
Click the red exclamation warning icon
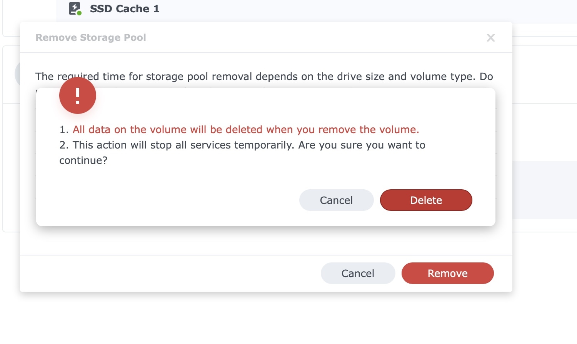click(x=78, y=95)
